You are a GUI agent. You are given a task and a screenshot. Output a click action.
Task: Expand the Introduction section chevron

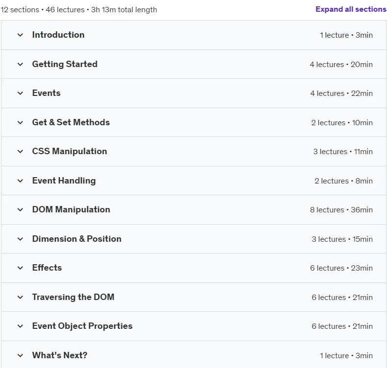(20, 35)
